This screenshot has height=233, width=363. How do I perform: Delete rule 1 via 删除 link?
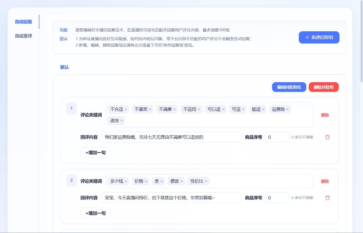[x=325, y=115]
